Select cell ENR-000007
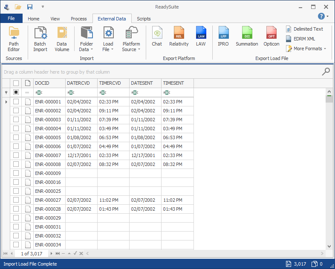The image size is (335, 269). (x=49, y=155)
